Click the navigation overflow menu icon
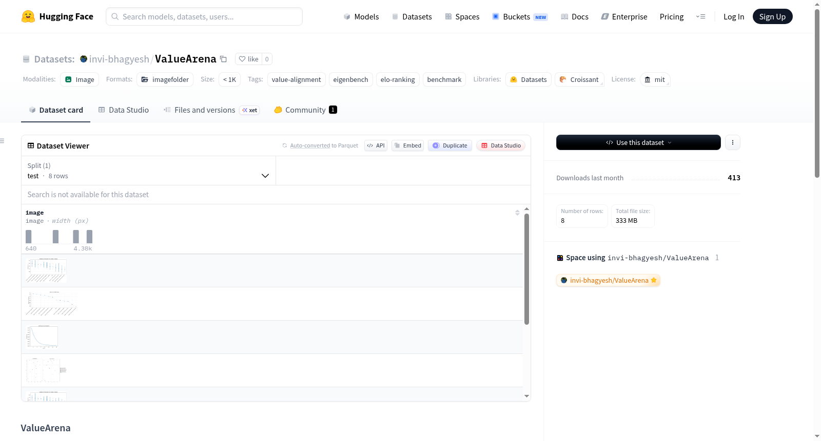The width and height of the screenshot is (821, 441). click(700, 16)
